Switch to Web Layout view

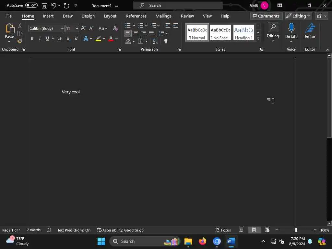pyautogui.click(x=267, y=230)
